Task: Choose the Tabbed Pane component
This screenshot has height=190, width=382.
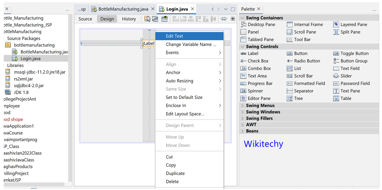Action: (x=257, y=39)
